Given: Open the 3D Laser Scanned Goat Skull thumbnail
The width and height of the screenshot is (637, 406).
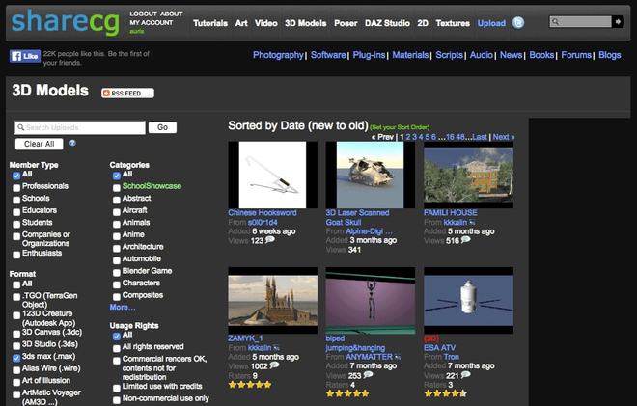Looking at the screenshot, I should (x=370, y=175).
